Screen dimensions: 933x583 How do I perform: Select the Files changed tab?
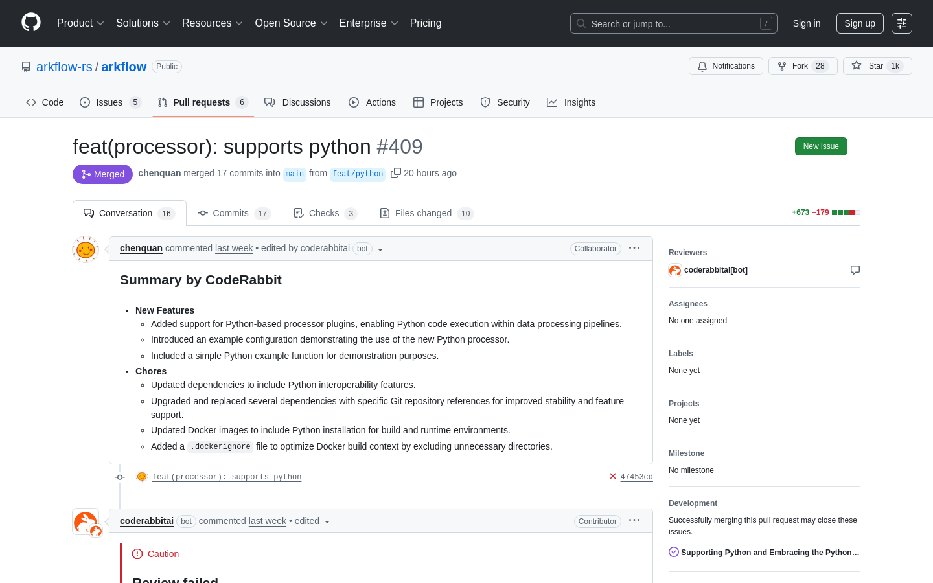[426, 213]
